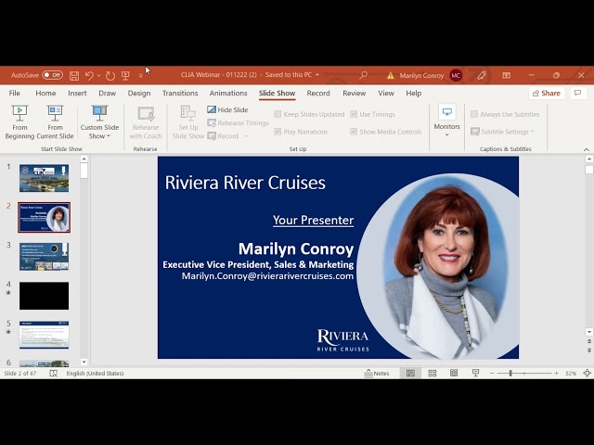Select the black slide 4 thumbnail

click(x=44, y=296)
